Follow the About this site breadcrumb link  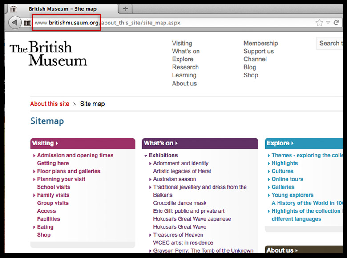click(x=49, y=104)
